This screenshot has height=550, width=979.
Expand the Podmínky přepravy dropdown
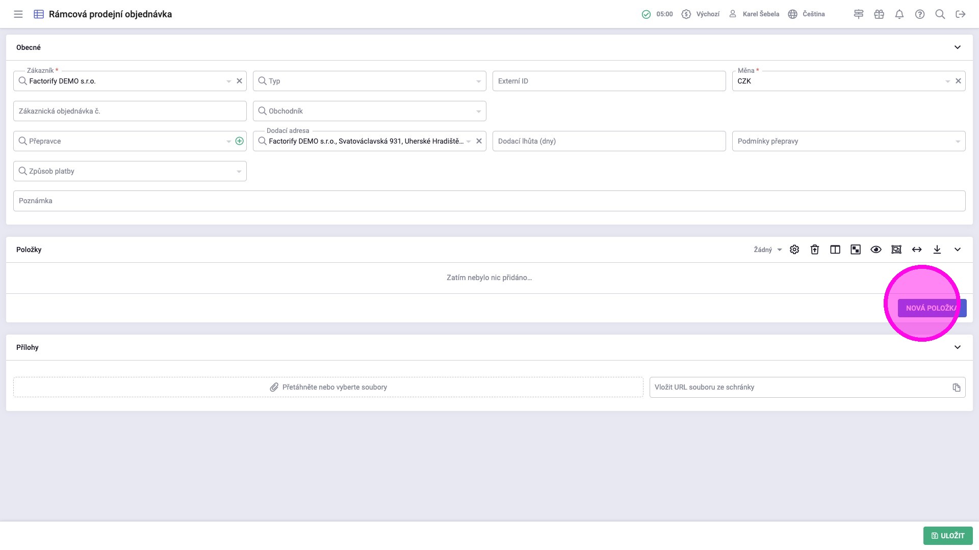(x=849, y=141)
